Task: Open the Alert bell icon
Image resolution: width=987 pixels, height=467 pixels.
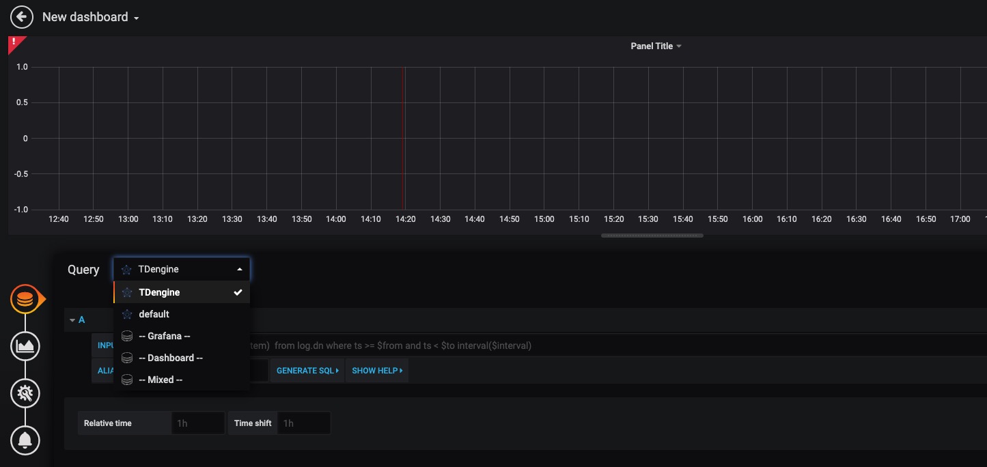Action: coord(25,440)
